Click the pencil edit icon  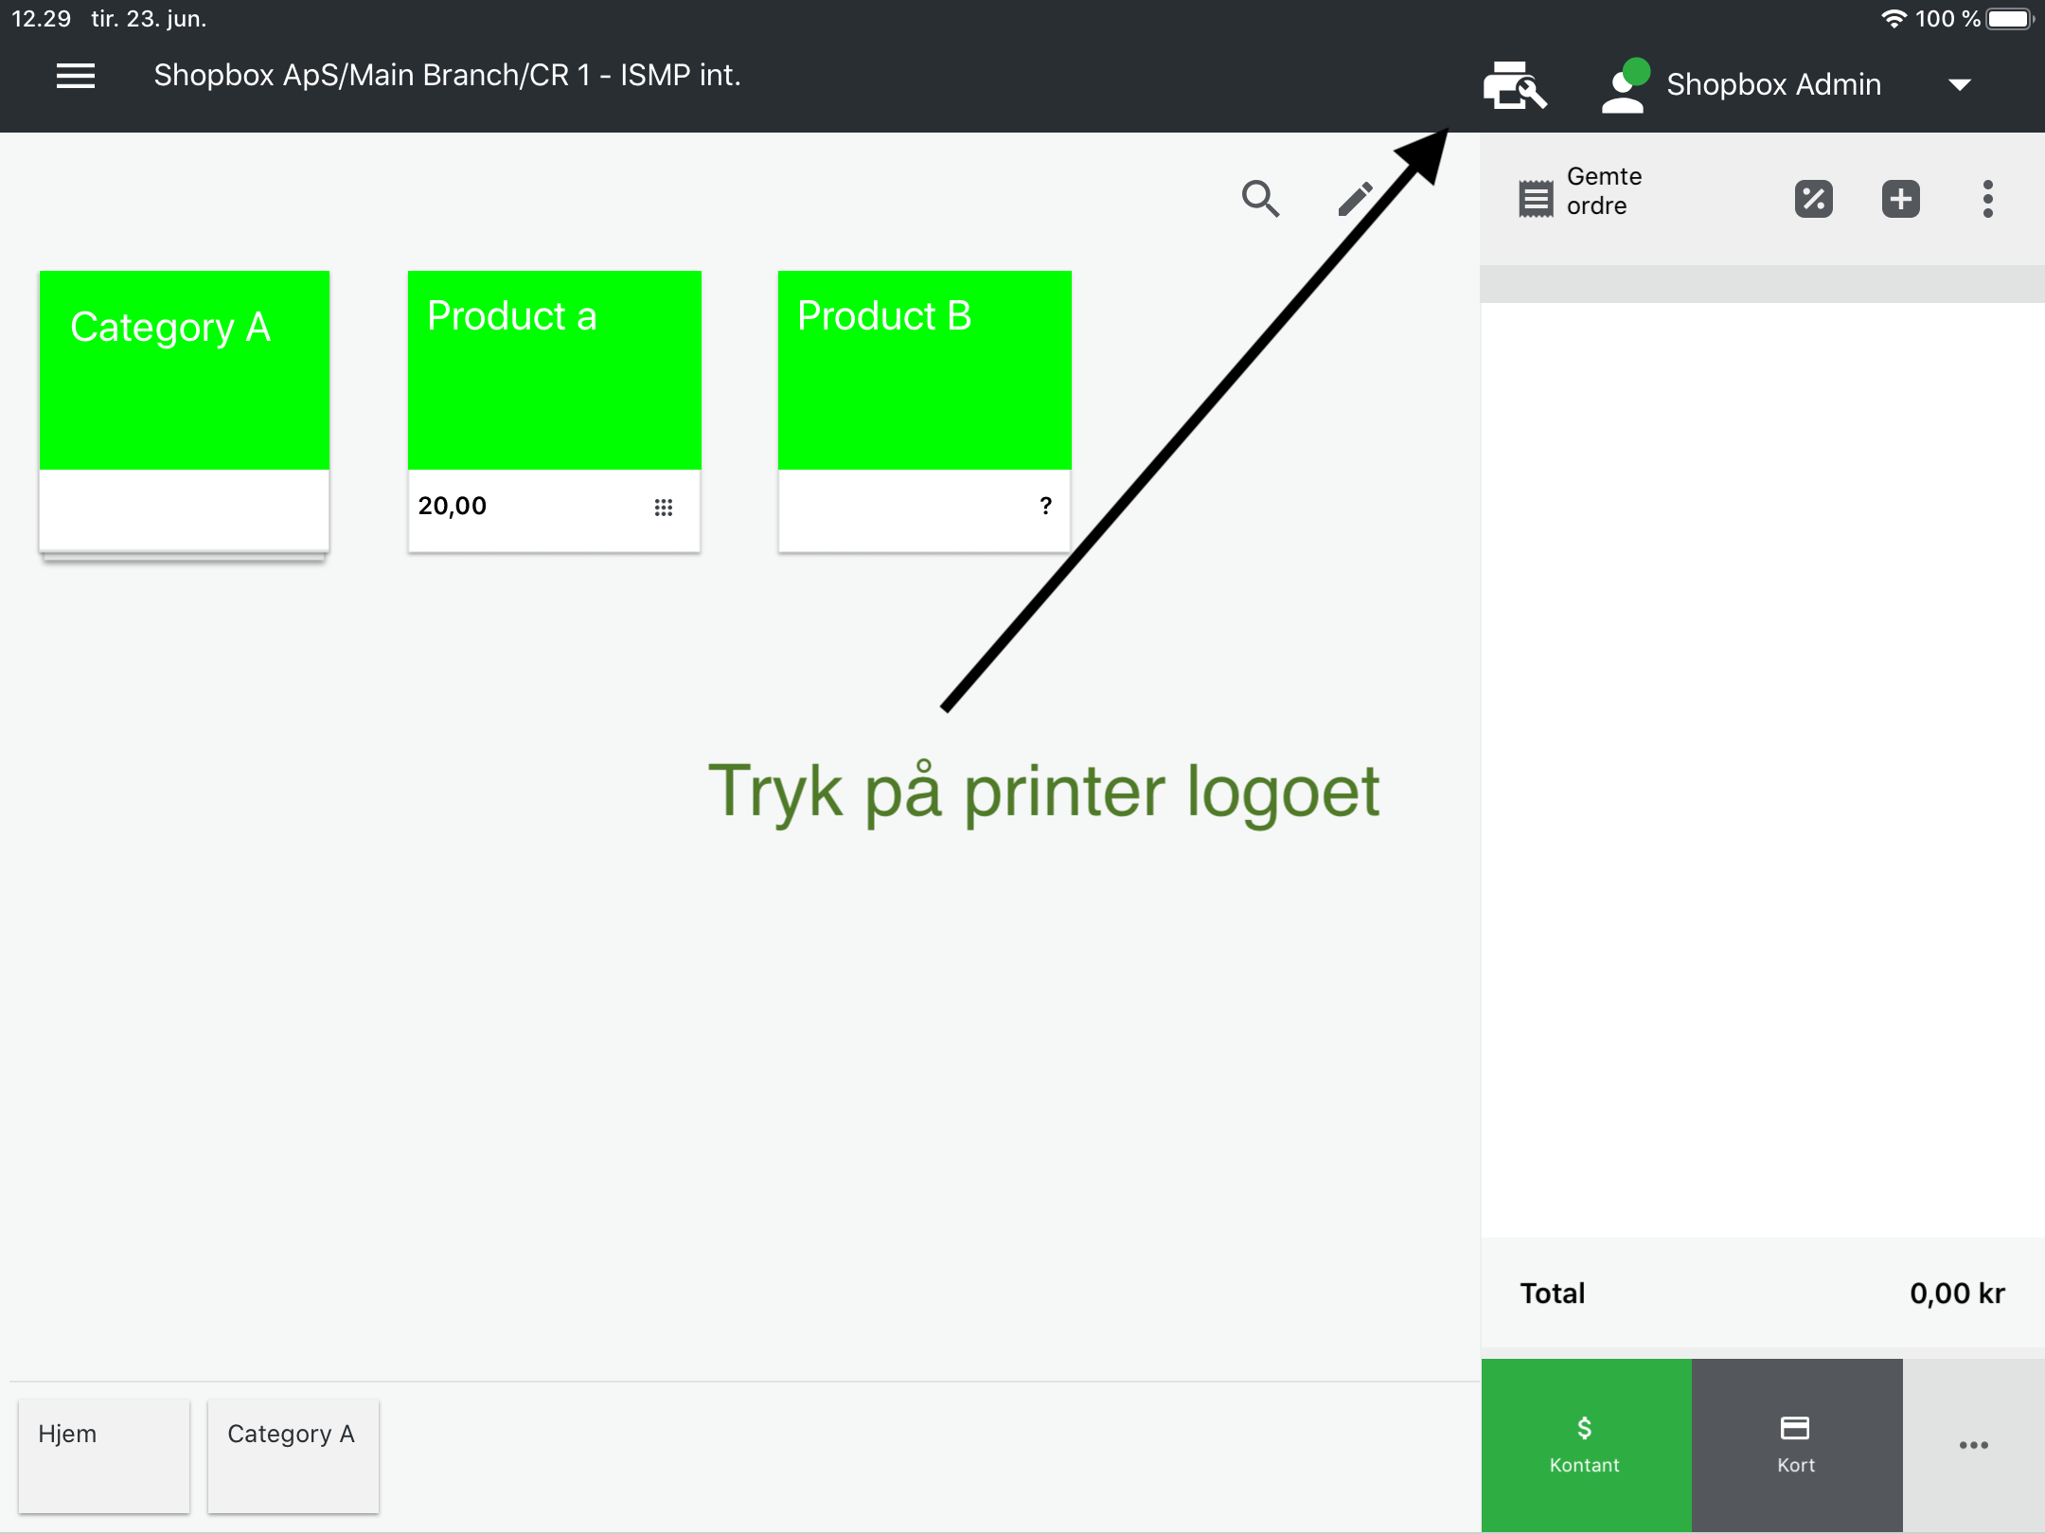click(x=1355, y=199)
